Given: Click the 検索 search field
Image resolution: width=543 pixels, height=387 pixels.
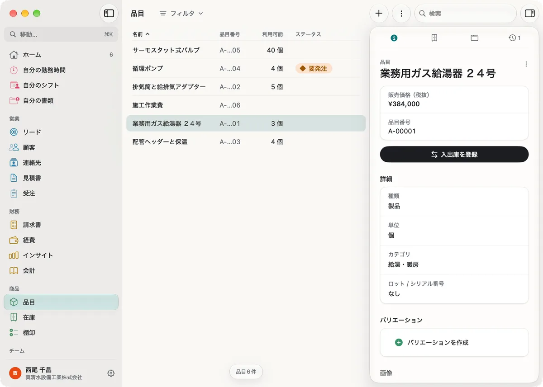Looking at the screenshot, I should [x=466, y=14].
